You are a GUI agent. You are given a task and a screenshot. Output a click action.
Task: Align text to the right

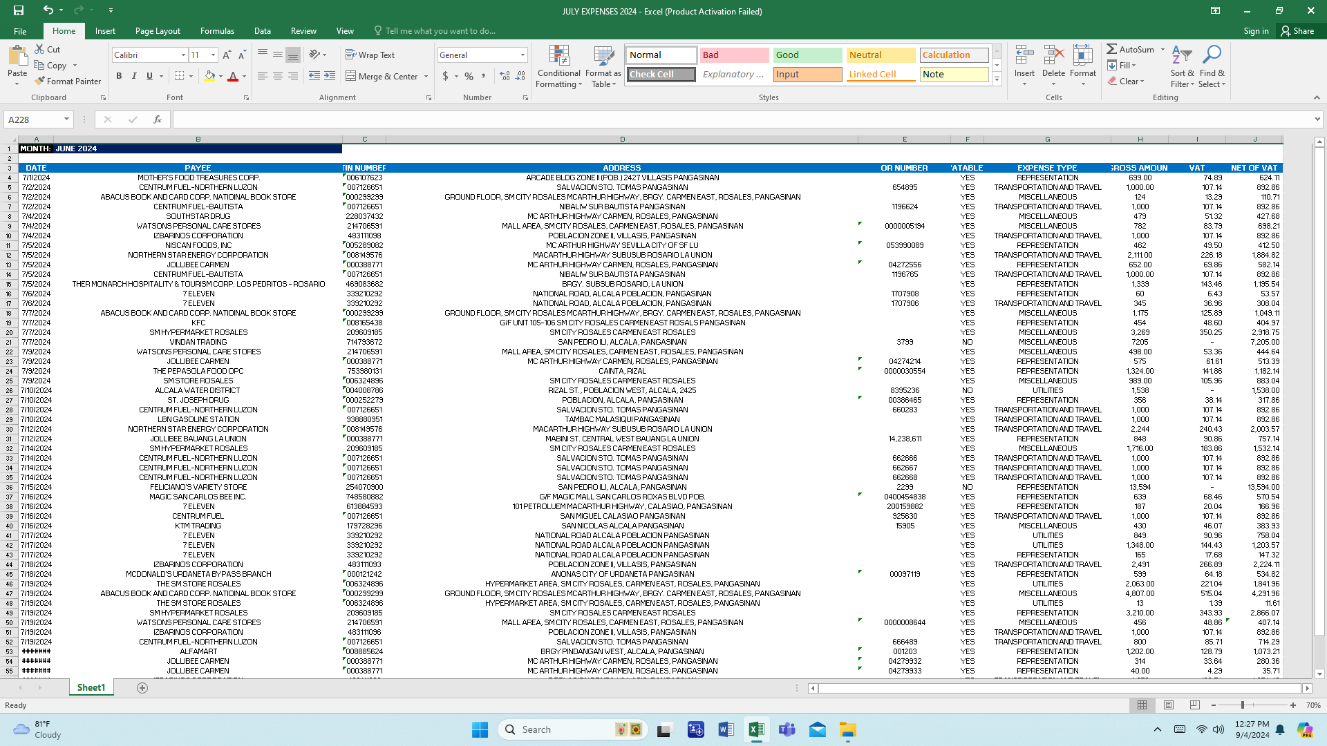293,76
